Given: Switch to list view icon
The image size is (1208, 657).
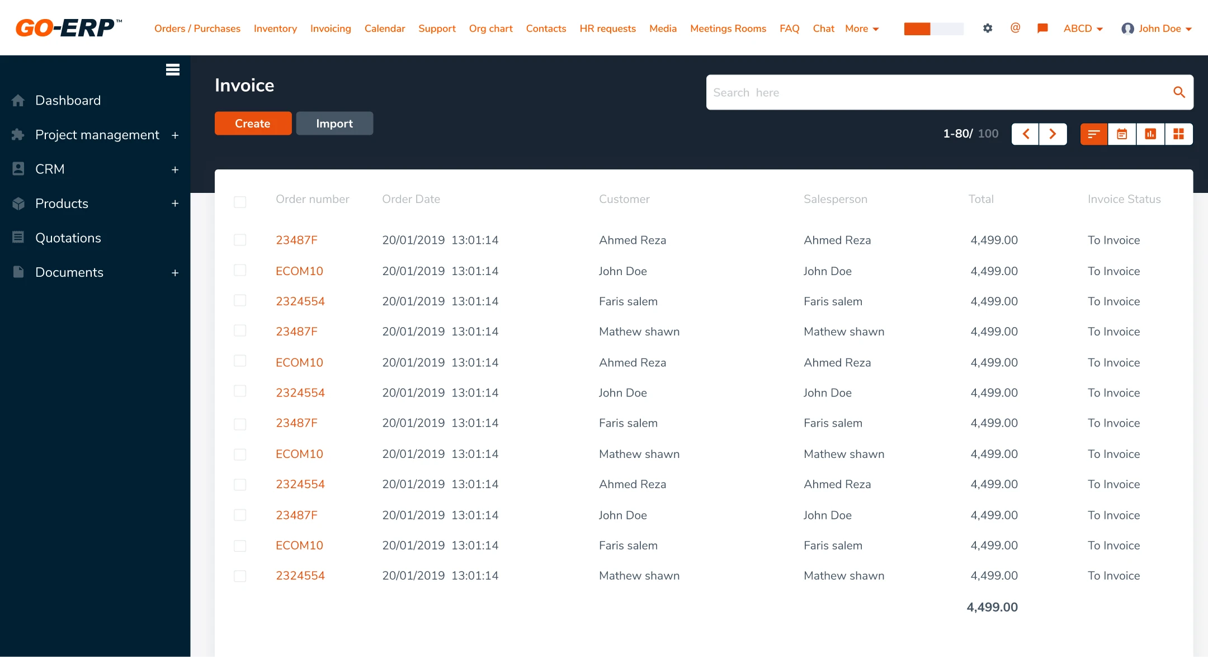Looking at the screenshot, I should tap(1094, 134).
